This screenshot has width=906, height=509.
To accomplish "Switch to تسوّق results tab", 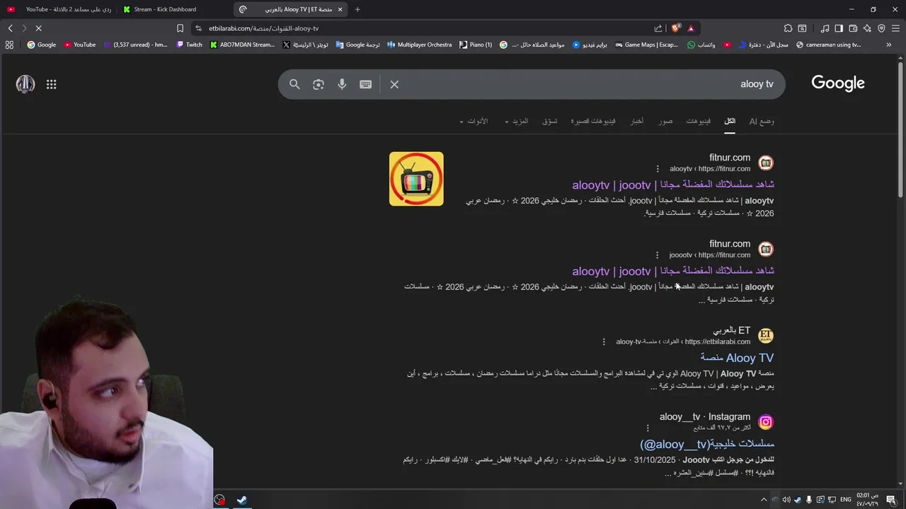I will (x=550, y=121).
